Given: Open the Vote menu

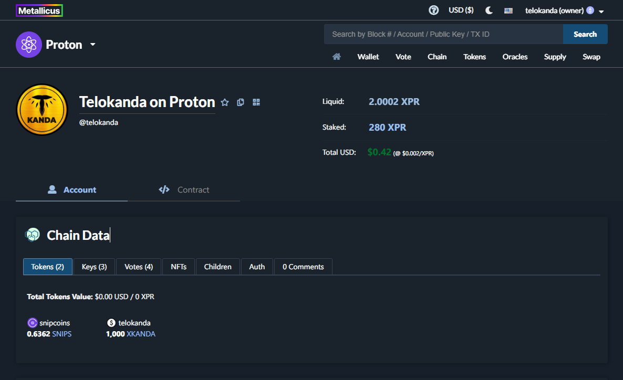Looking at the screenshot, I should tap(403, 57).
